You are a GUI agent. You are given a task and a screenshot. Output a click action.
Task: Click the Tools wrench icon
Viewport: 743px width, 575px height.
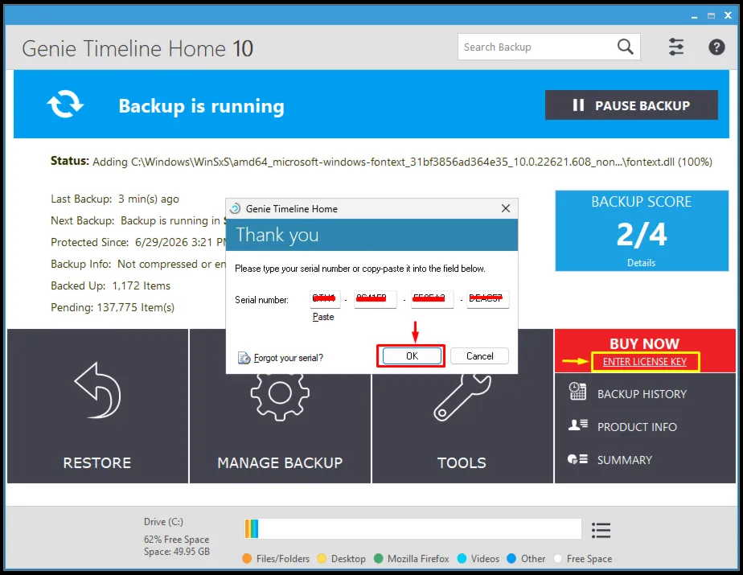click(x=462, y=397)
